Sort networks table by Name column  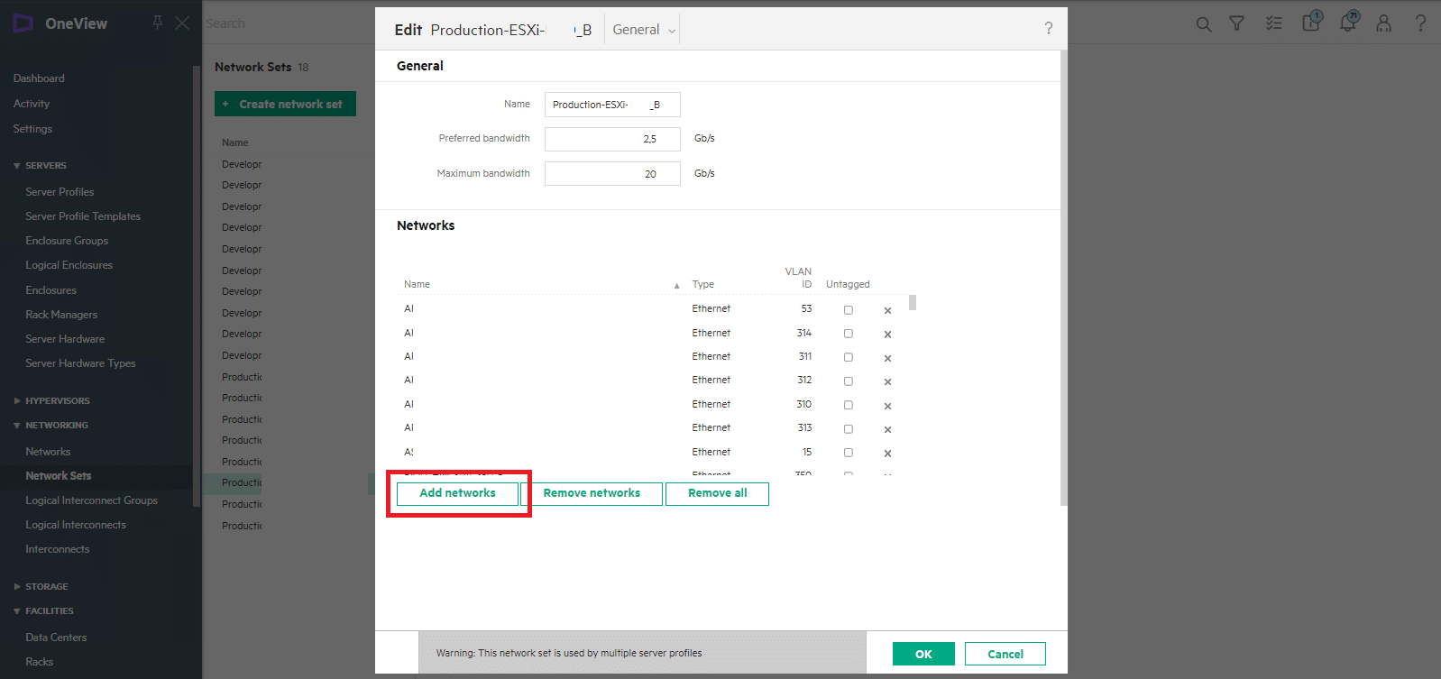tap(417, 284)
